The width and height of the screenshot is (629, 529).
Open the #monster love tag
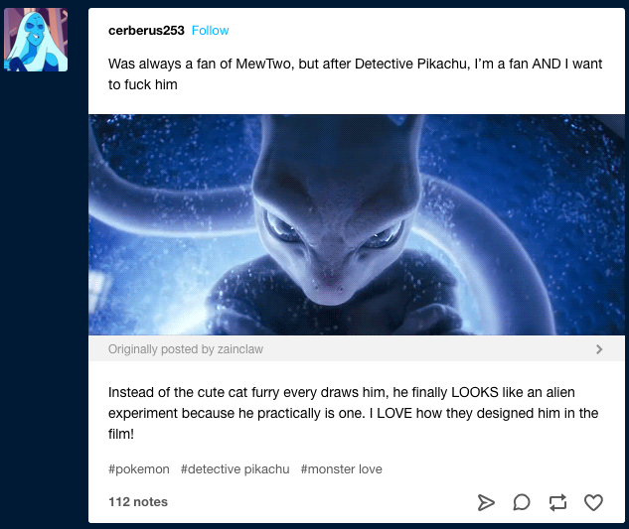point(342,468)
